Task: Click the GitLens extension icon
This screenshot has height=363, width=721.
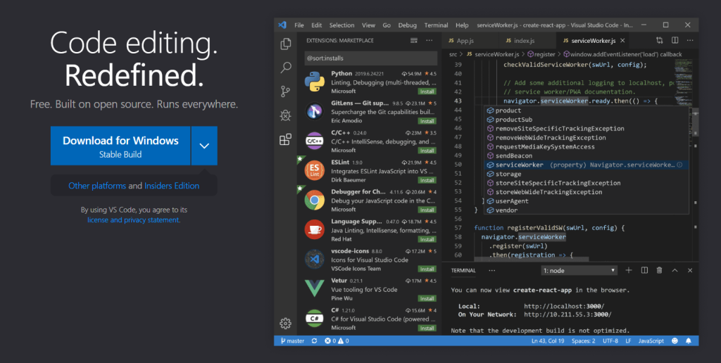Action: click(x=315, y=111)
